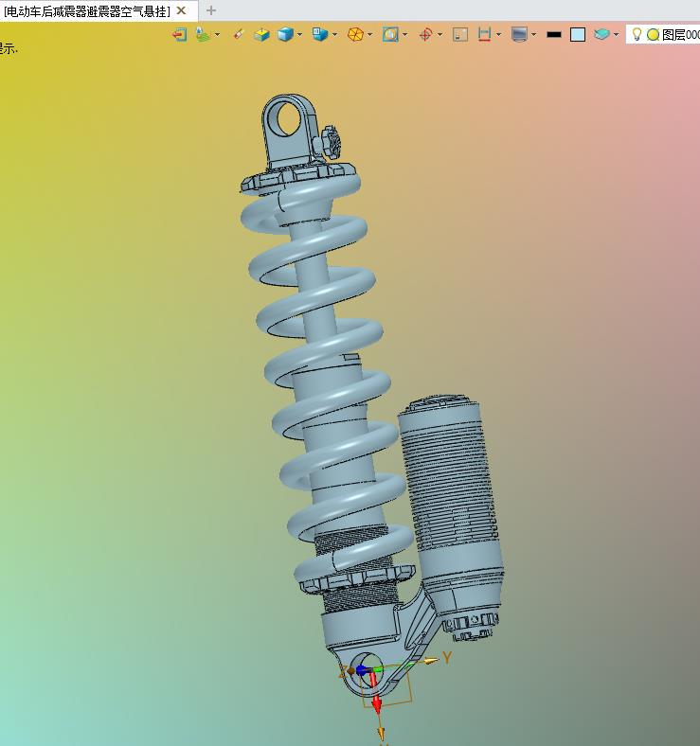
Task: Click the Y axis label of coordinate triad
Action: 447,658
